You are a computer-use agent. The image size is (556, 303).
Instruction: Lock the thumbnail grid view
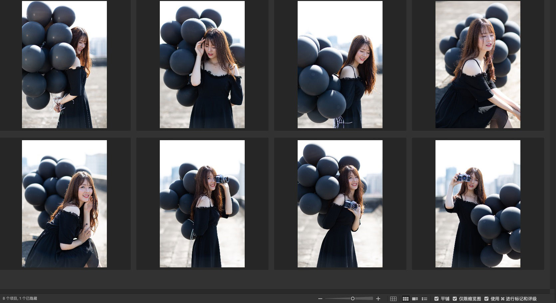393,299
